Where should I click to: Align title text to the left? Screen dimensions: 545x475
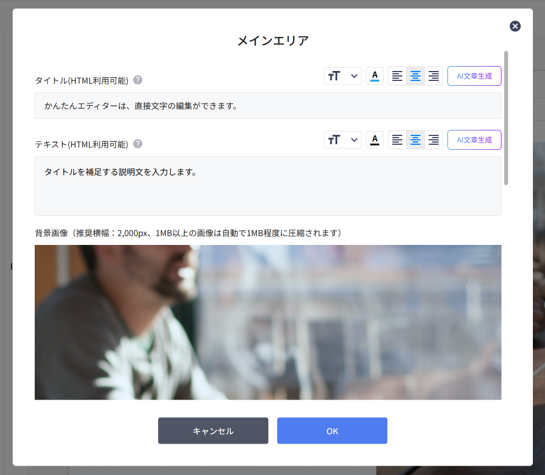pos(397,76)
